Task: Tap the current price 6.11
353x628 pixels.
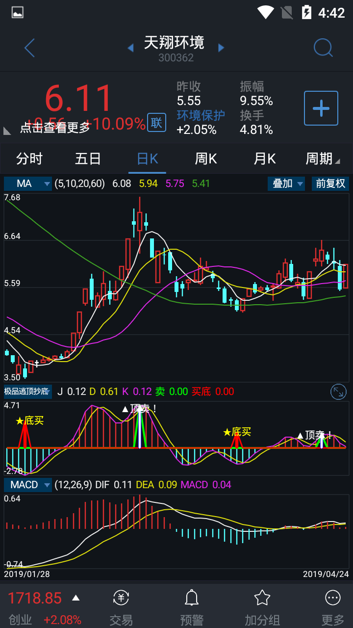Action: pos(78,98)
